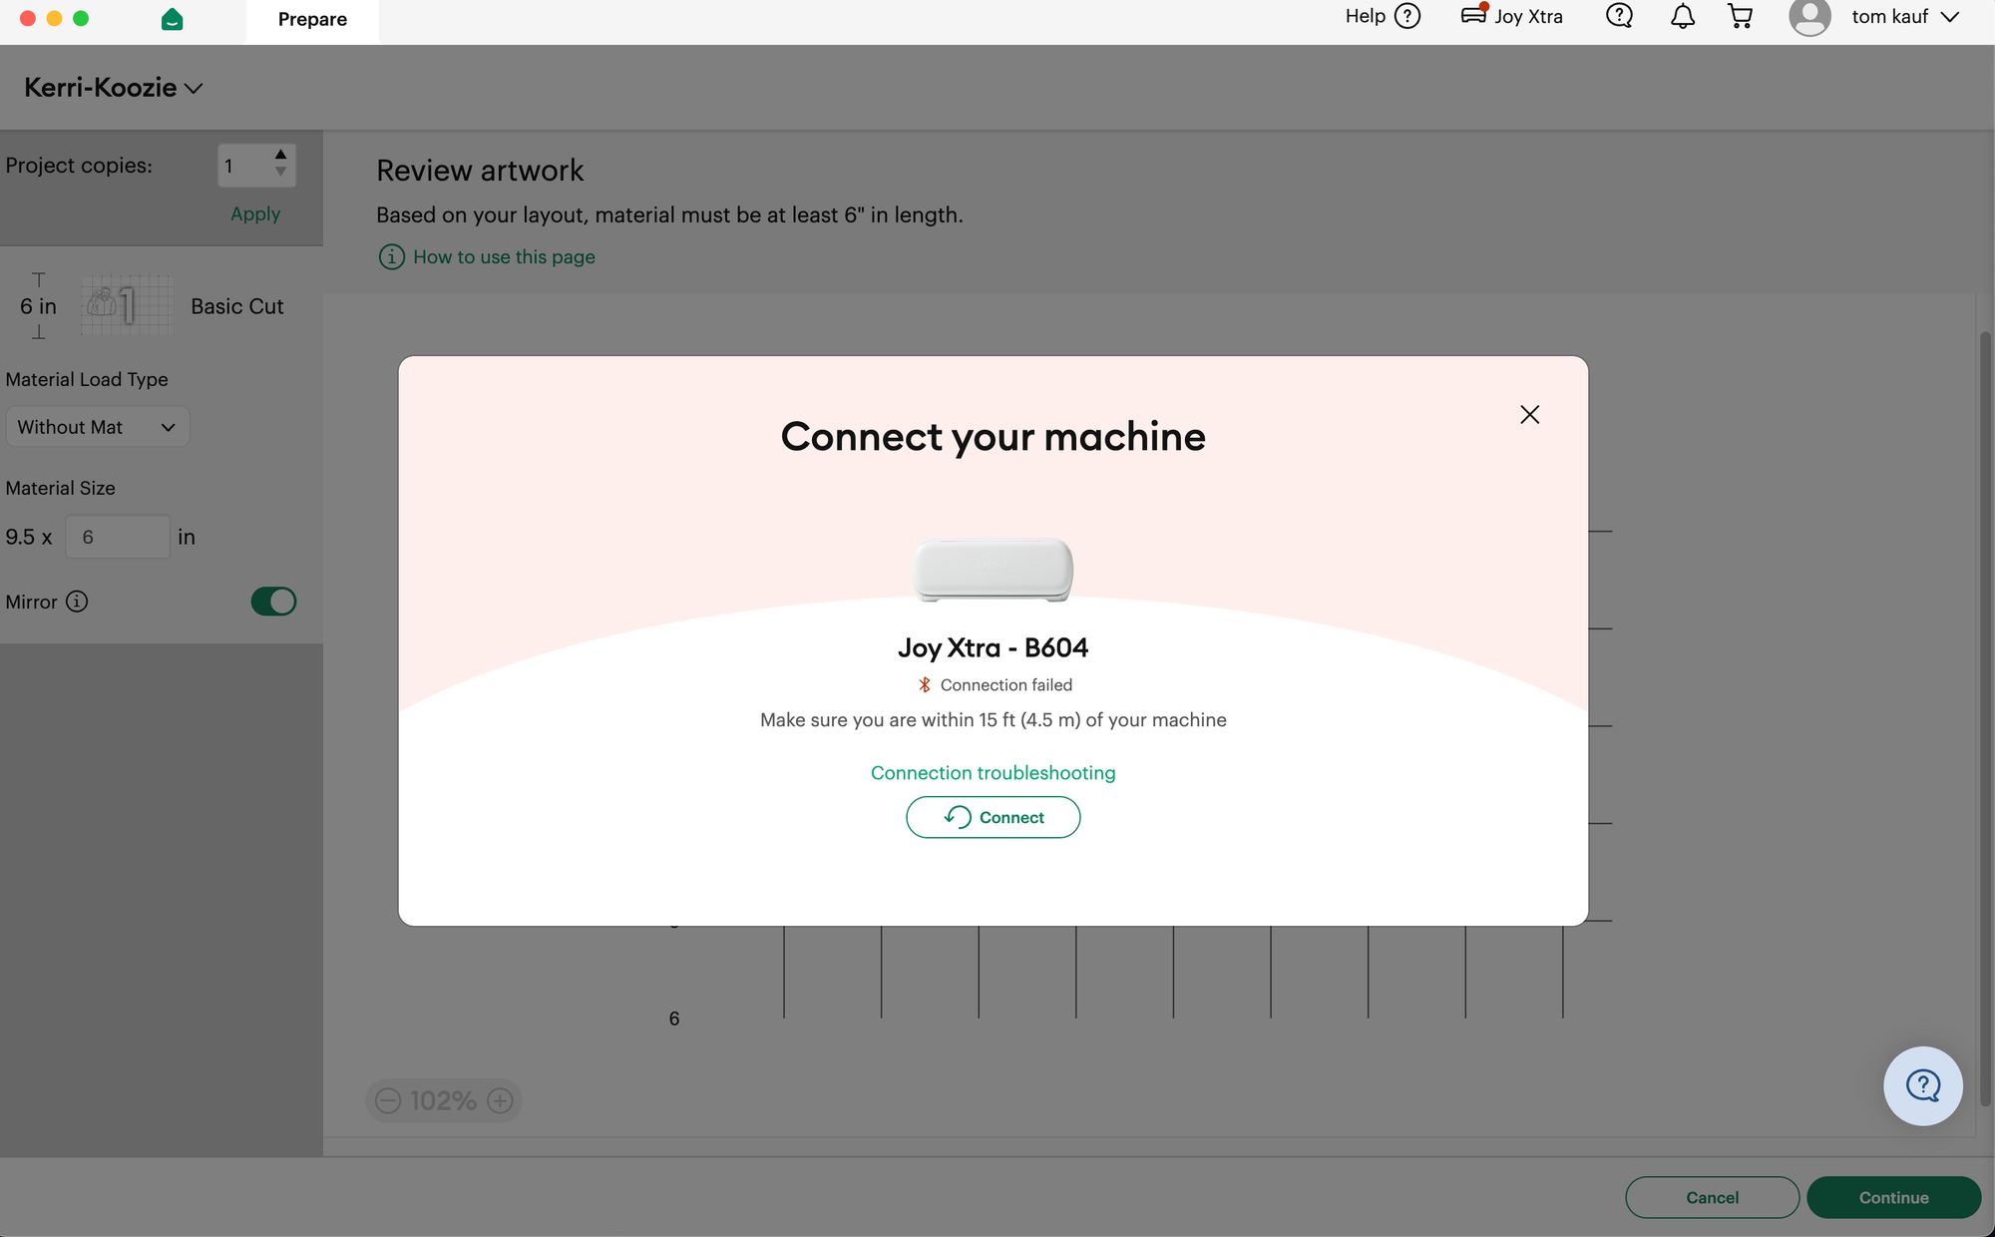Open the Material Load Type dropdown

[x=97, y=427]
